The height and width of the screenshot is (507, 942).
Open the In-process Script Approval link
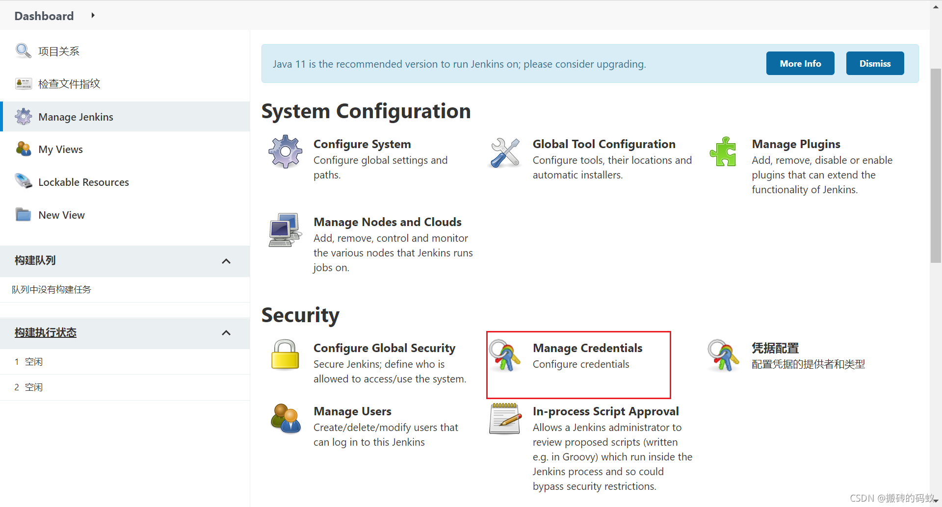click(x=605, y=411)
